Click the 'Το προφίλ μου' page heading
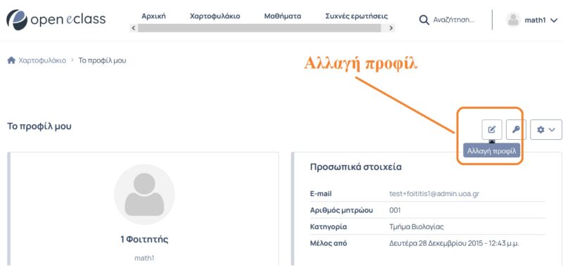The image size is (563, 267). pyautogui.click(x=39, y=126)
